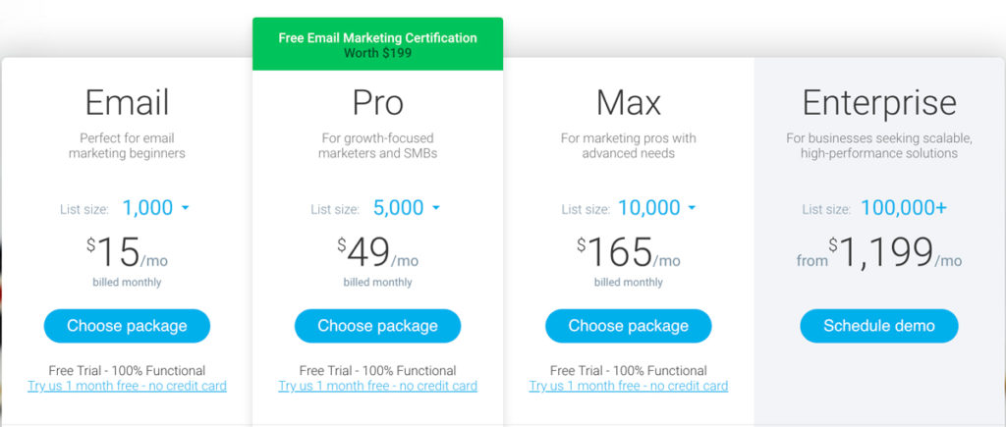The width and height of the screenshot is (1006, 427).
Task: Open free month trial link under Email
Action: pos(127,386)
